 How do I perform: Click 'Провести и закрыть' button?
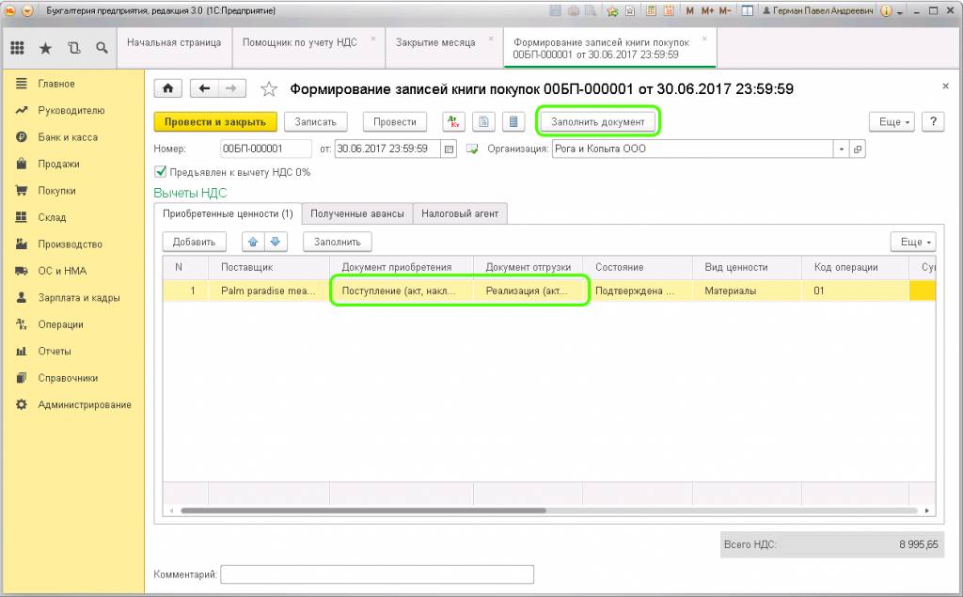[x=215, y=121]
